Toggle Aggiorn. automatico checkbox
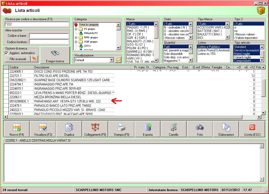This screenshot has width=269, height=194. (x=7, y=53)
